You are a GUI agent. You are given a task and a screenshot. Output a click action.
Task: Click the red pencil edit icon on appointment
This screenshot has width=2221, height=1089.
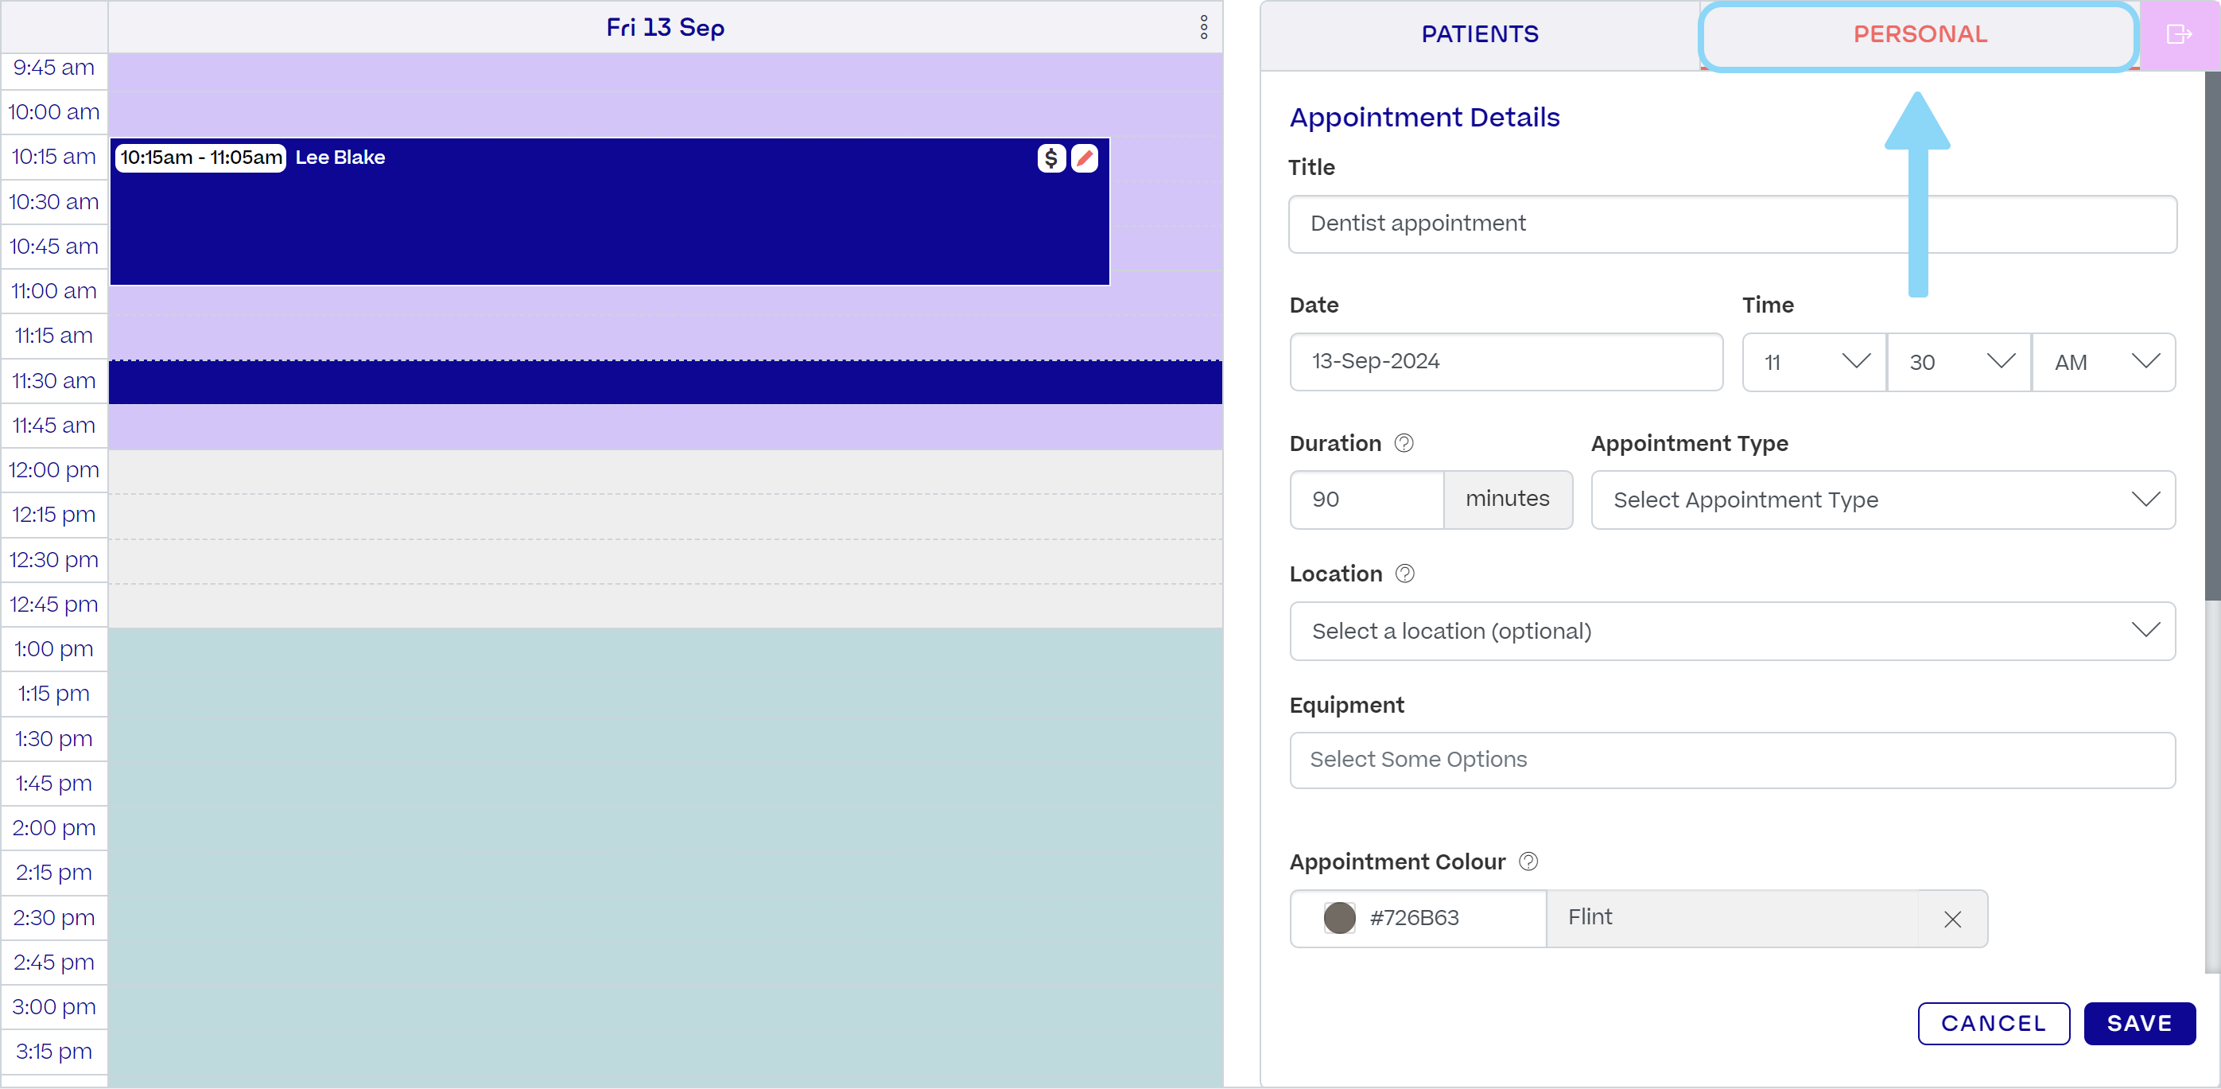click(1085, 158)
